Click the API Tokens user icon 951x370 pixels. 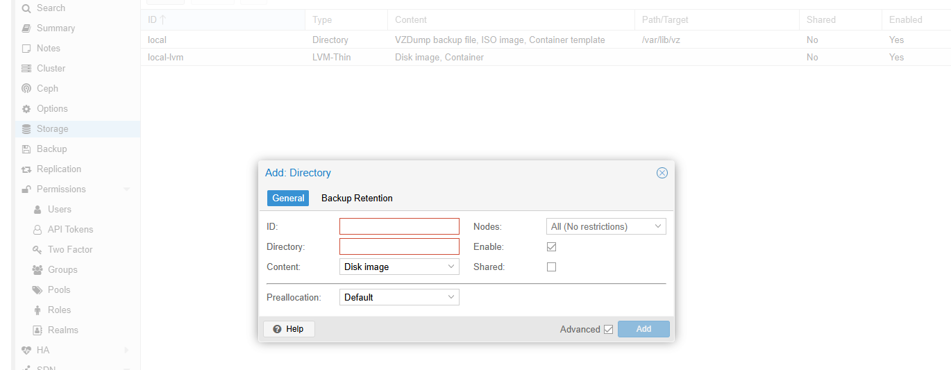37,230
